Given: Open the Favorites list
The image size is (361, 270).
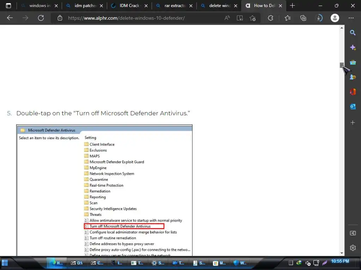Looking at the screenshot, I should (x=288, y=18).
